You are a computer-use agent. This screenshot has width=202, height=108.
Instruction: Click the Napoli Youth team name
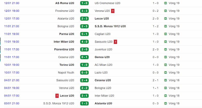[66, 73]
